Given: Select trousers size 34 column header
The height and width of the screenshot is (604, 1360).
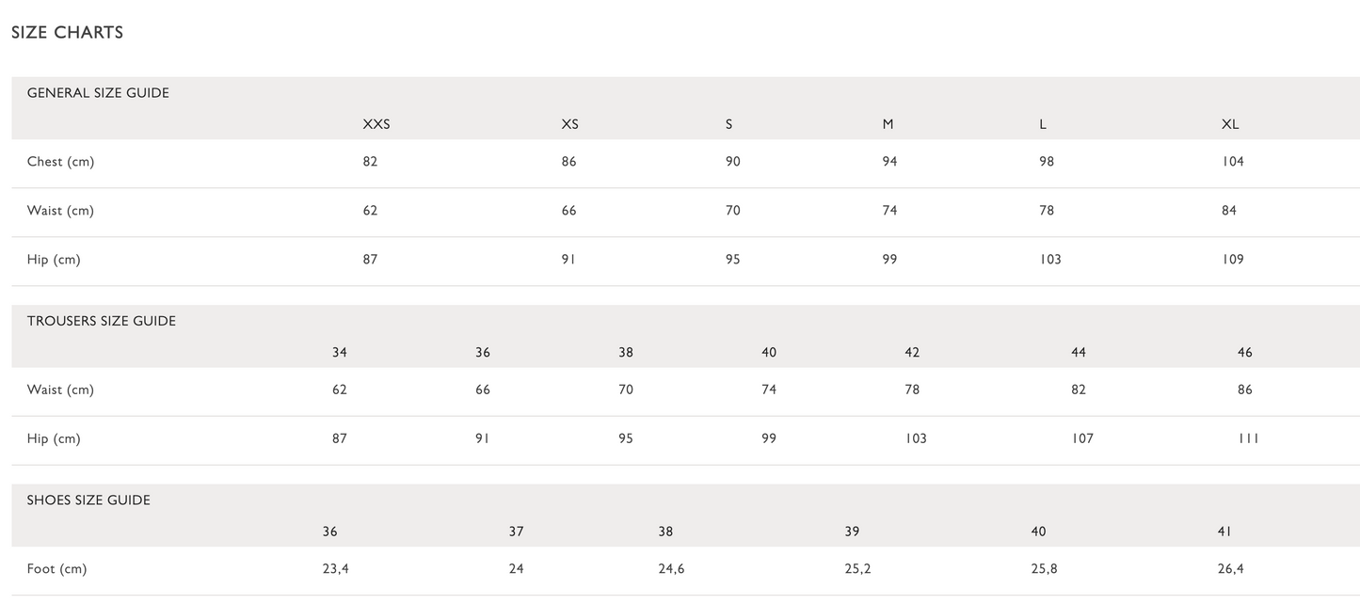Looking at the screenshot, I should click(340, 353).
